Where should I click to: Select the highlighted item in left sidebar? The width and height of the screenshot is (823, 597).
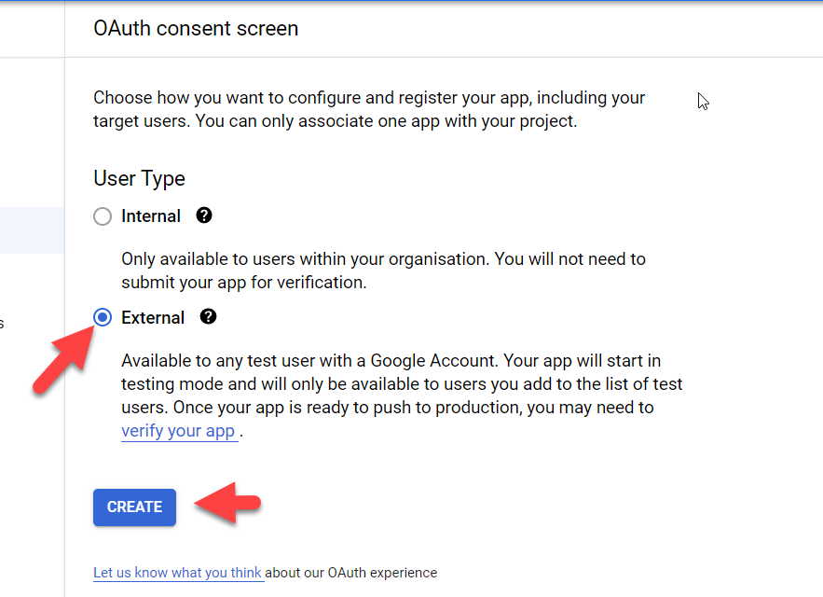(x=32, y=230)
